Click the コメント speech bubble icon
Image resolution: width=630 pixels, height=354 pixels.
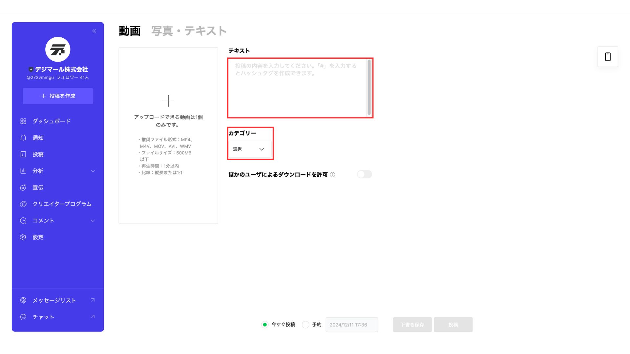pyautogui.click(x=23, y=221)
